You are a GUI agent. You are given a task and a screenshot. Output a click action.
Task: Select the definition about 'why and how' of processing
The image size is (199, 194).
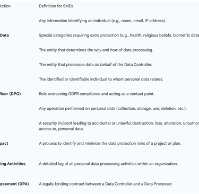click(96, 50)
